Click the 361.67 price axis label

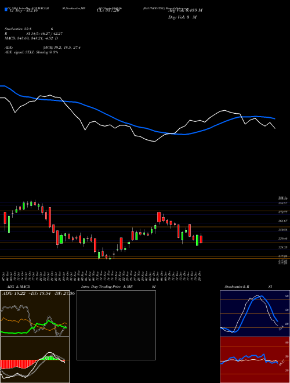[284, 221]
